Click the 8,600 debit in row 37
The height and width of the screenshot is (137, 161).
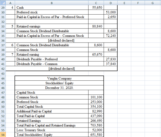tap(96, 45)
